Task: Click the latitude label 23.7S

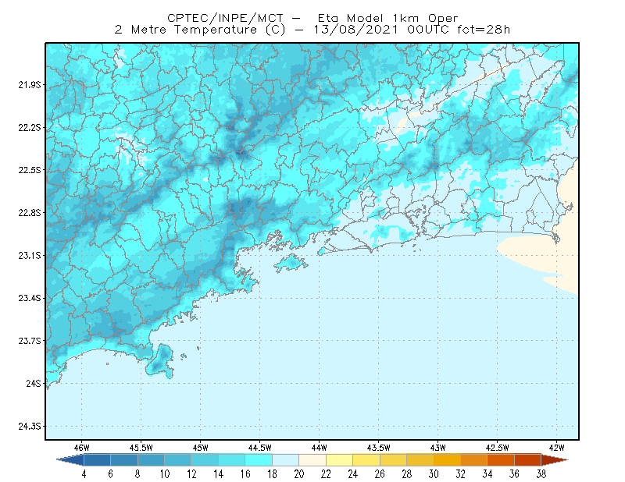Action: 30,341
